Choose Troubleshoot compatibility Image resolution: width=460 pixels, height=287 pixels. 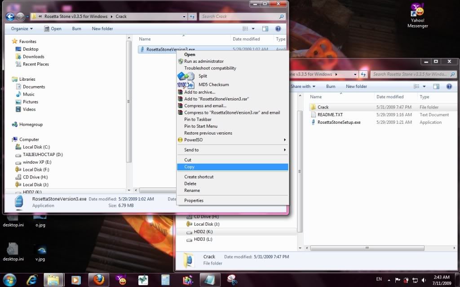pos(233,68)
